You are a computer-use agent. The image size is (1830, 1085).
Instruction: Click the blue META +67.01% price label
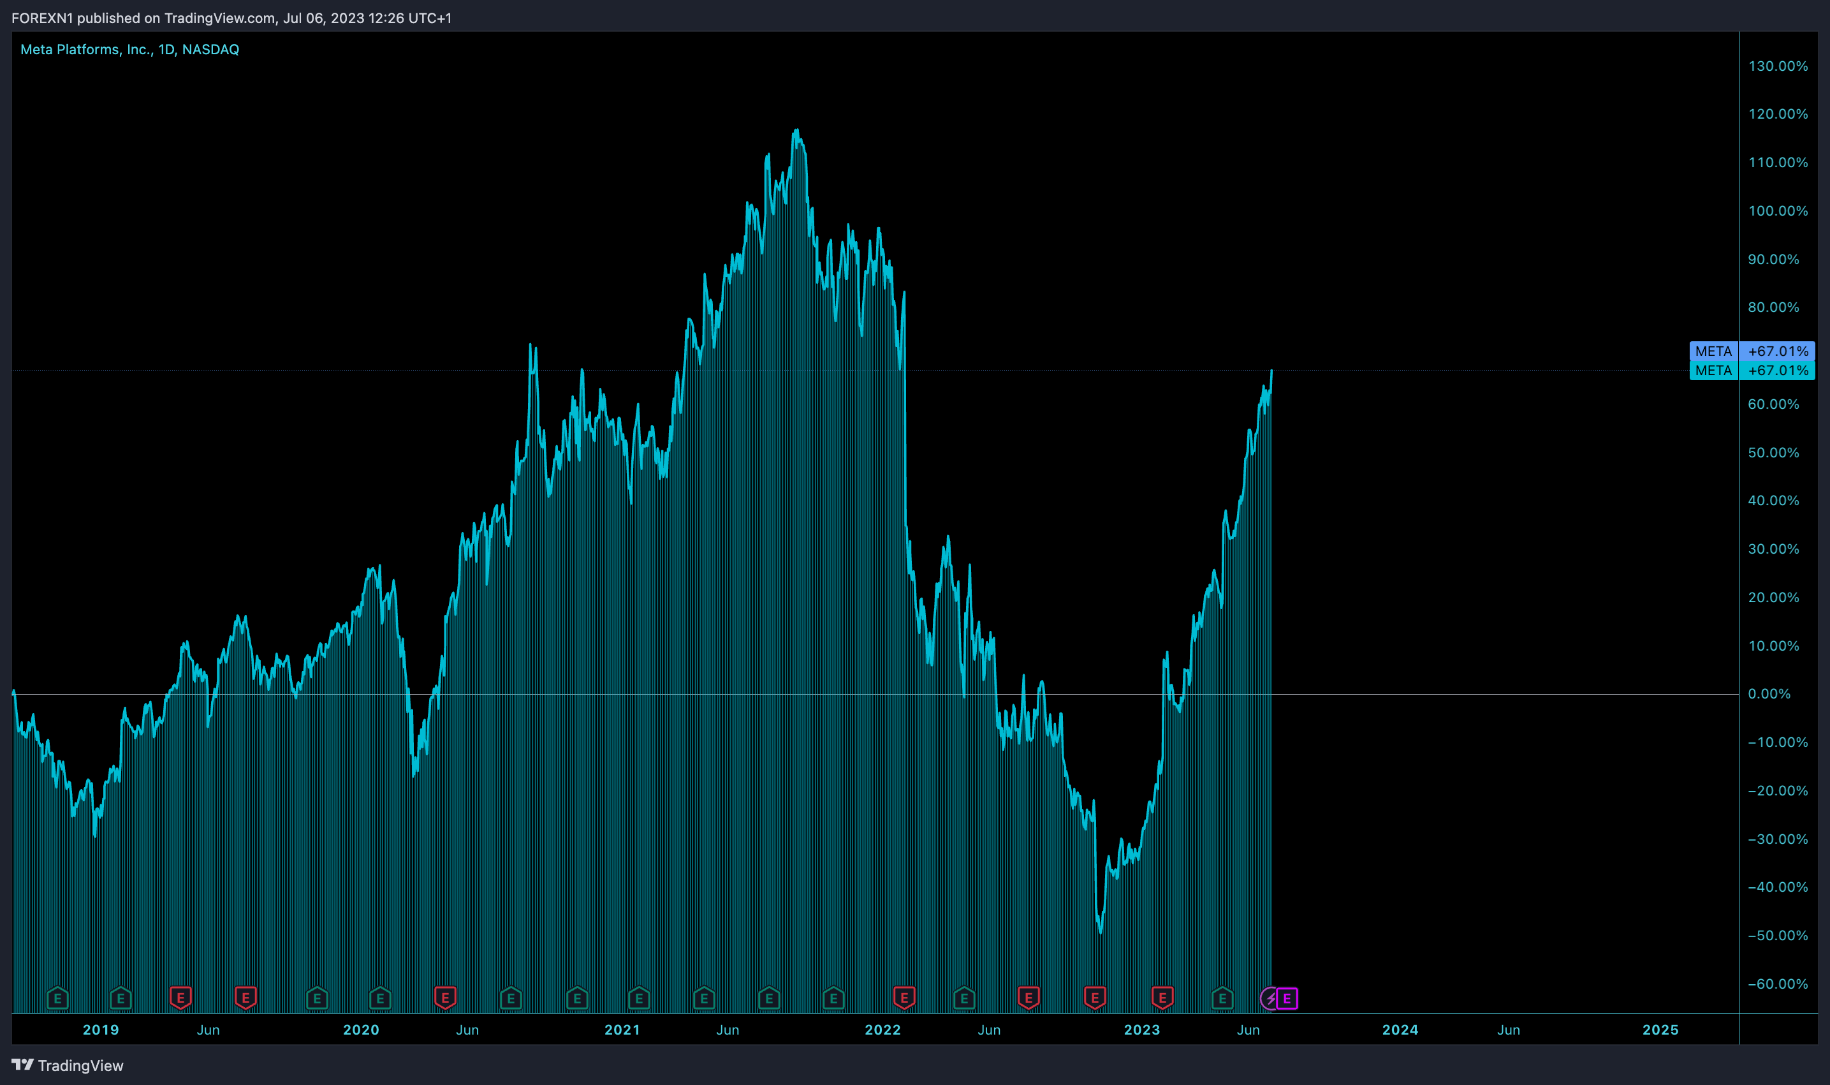pyautogui.click(x=1752, y=351)
